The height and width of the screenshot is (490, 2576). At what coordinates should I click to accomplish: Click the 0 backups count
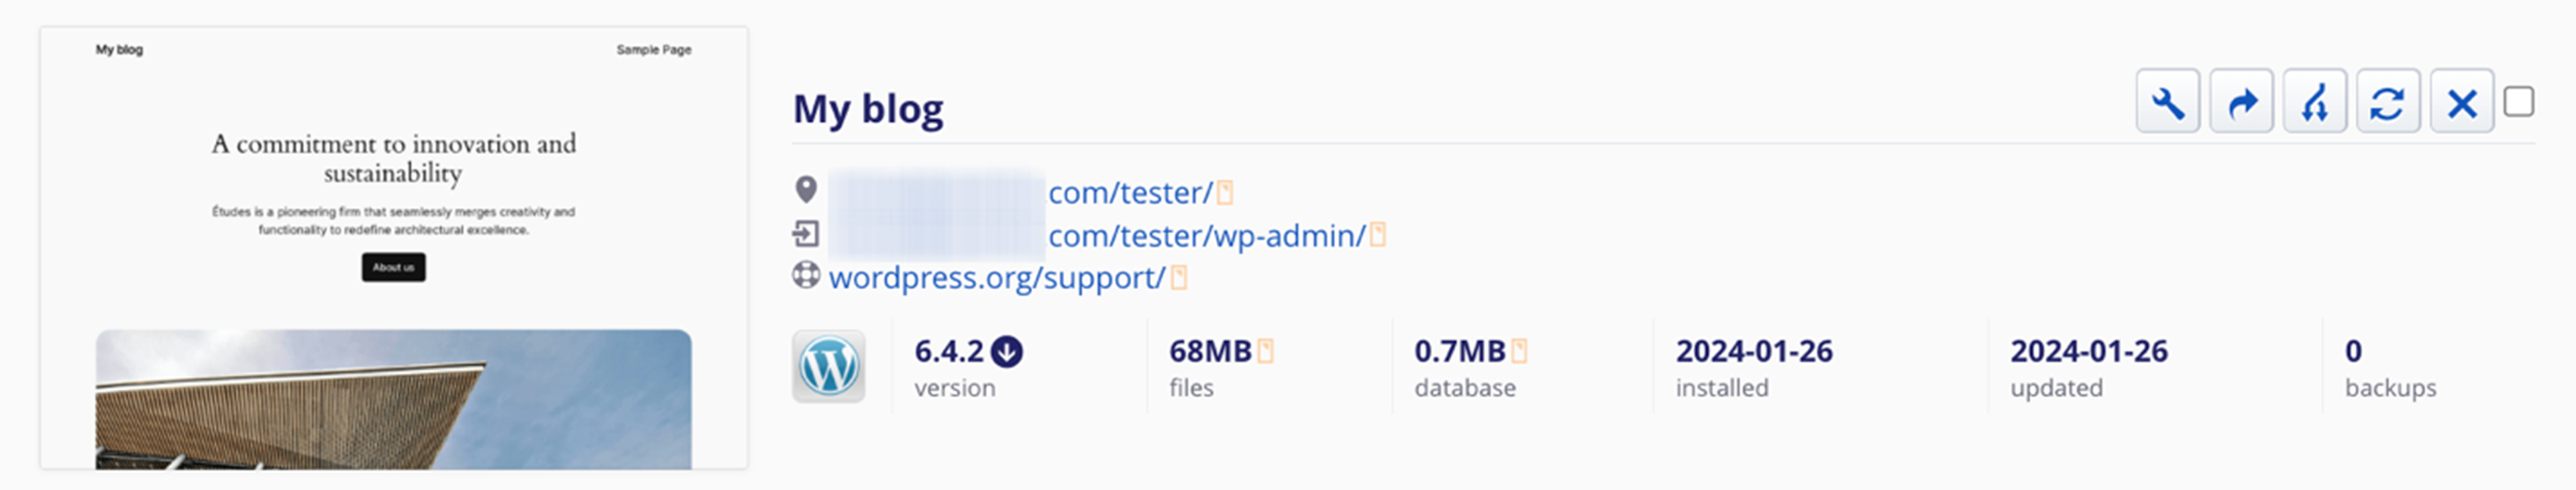(x=2353, y=351)
